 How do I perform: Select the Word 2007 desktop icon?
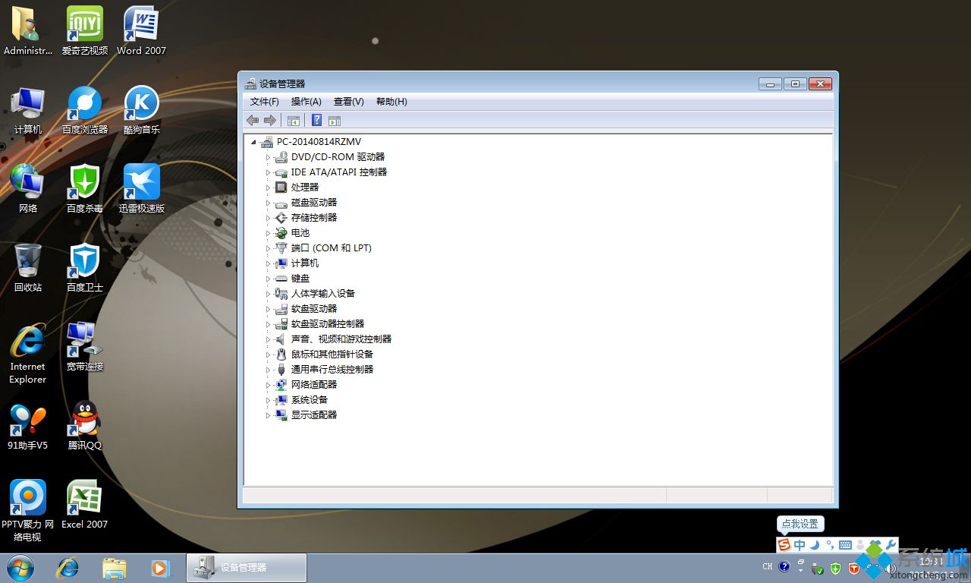[x=141, y=31]
